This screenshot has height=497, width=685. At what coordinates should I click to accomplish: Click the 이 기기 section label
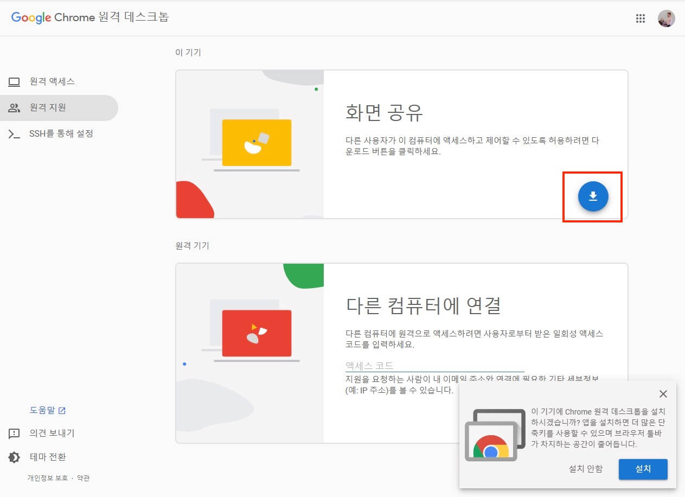point(188,53)
